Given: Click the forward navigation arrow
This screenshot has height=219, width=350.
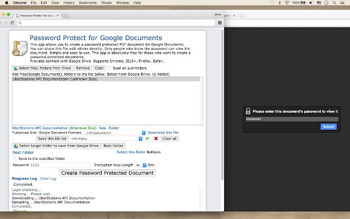Looking at the screenshot, I should pos(5,22).
